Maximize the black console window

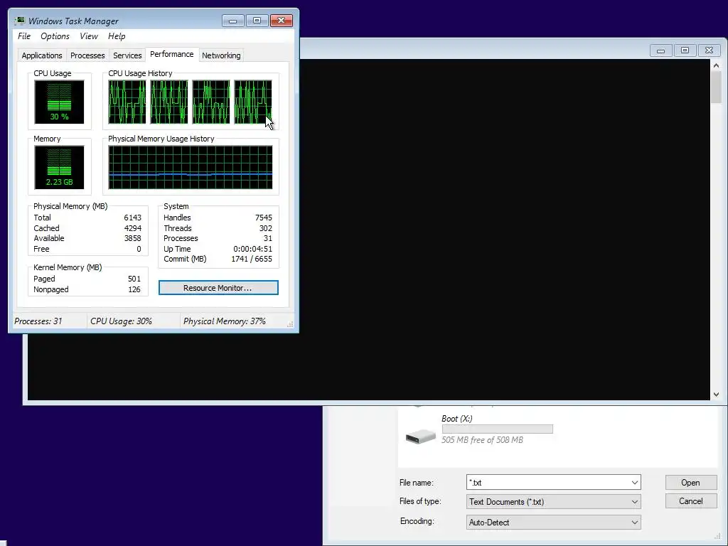[x=685, y=50]
